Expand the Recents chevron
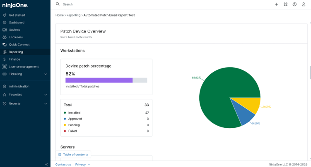Image resolution: width=311 pixels, height=167 pixels. (x=46, y=103)
